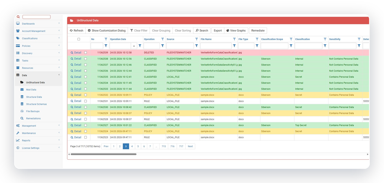Open Detail link for row 11362530
Image resolution: width=384 pixels, height=183 pixels.
76,107
